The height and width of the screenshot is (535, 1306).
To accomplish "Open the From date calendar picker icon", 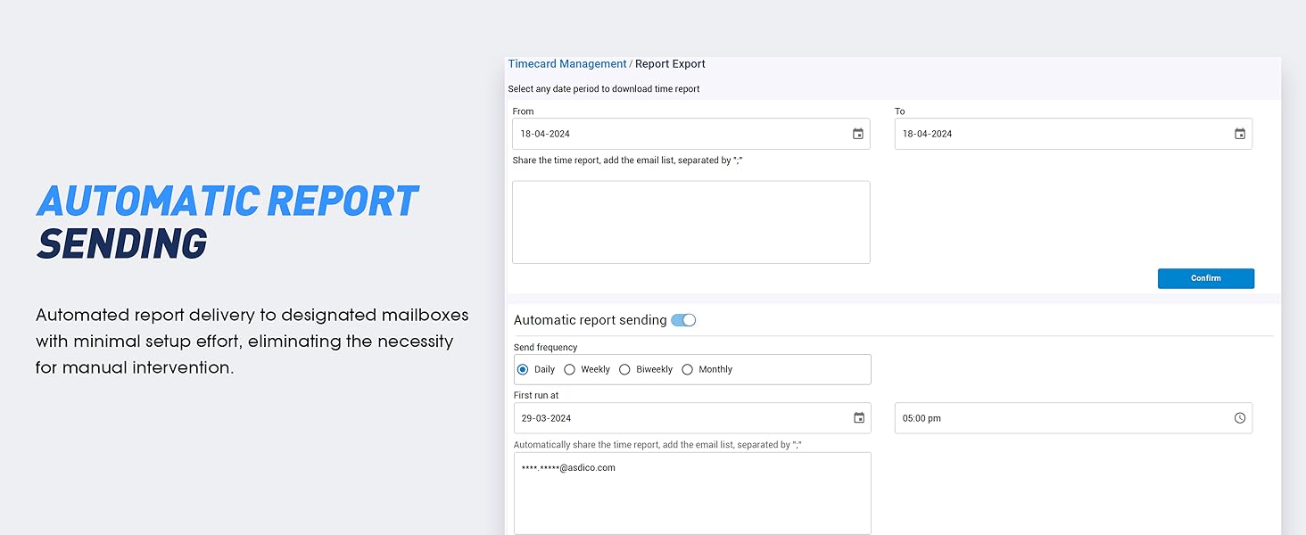I will (857, 134).
